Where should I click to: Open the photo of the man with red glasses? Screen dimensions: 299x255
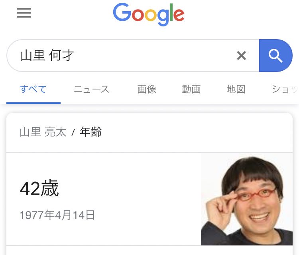point(247,199)
